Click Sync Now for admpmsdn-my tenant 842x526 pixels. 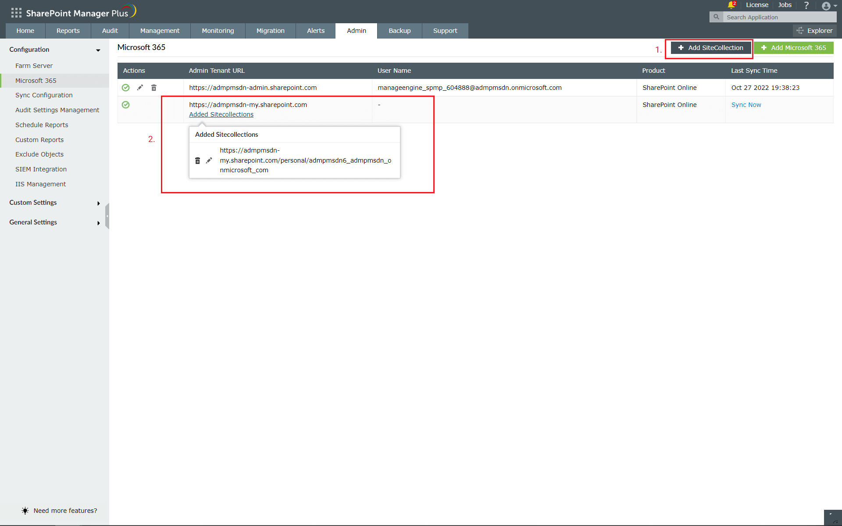click(x=746, y=104)
